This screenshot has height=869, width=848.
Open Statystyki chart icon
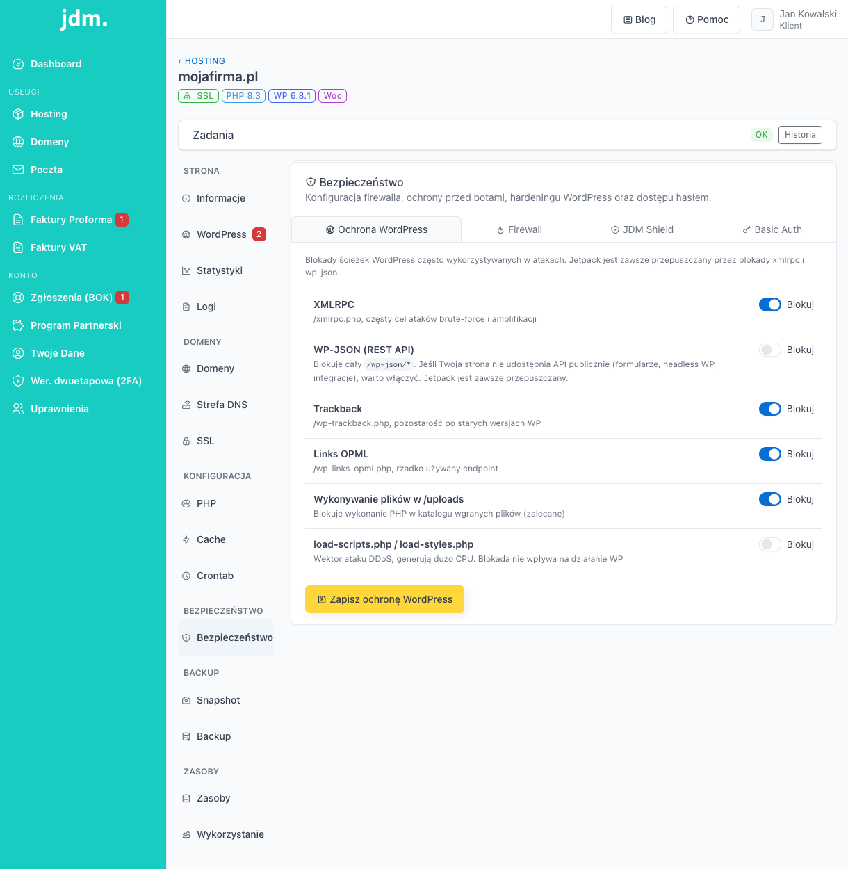coord(186,270)
